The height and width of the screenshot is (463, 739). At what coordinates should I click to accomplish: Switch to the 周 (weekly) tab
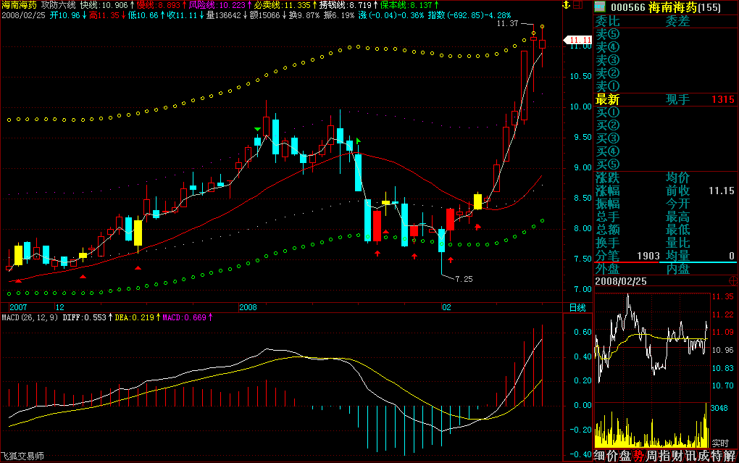[x=651, y=456]
